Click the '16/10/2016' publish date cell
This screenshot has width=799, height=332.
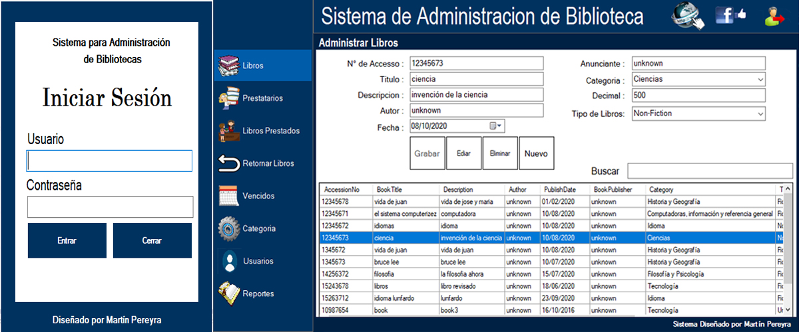point(565,310)
